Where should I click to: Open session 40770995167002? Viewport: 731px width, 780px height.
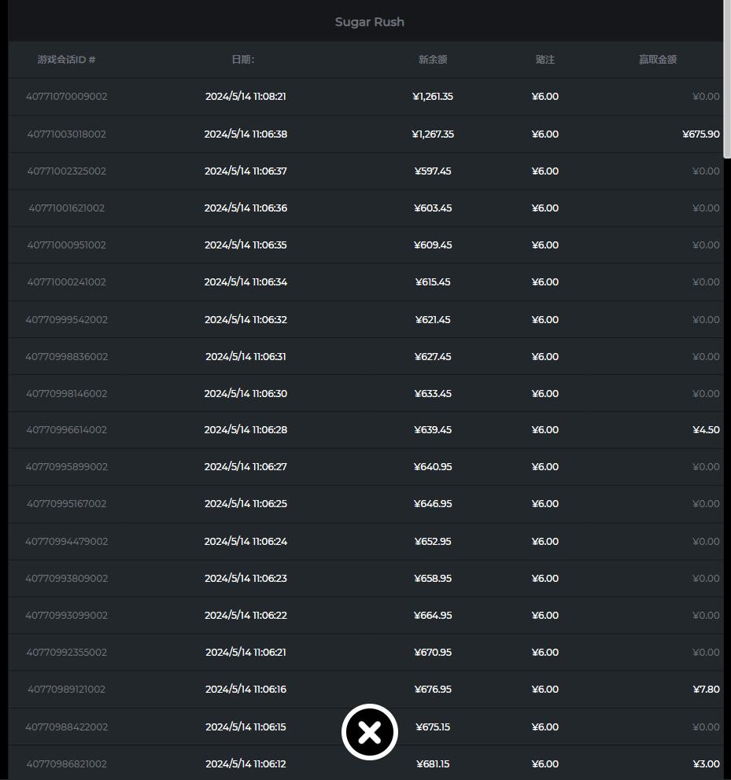tap(67, 504)
